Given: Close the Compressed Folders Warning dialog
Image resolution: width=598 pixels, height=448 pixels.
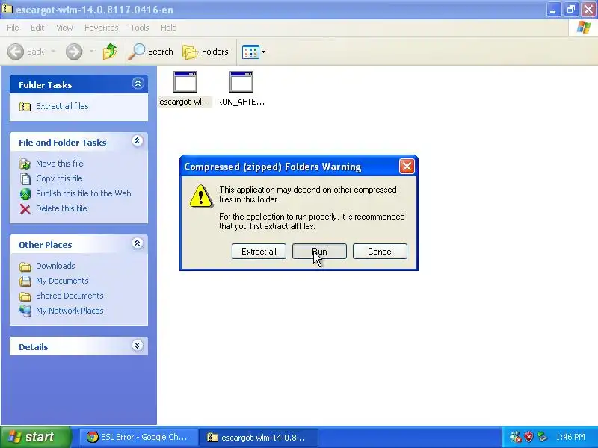Looking at the screenshot, I should tap(407, 166).
